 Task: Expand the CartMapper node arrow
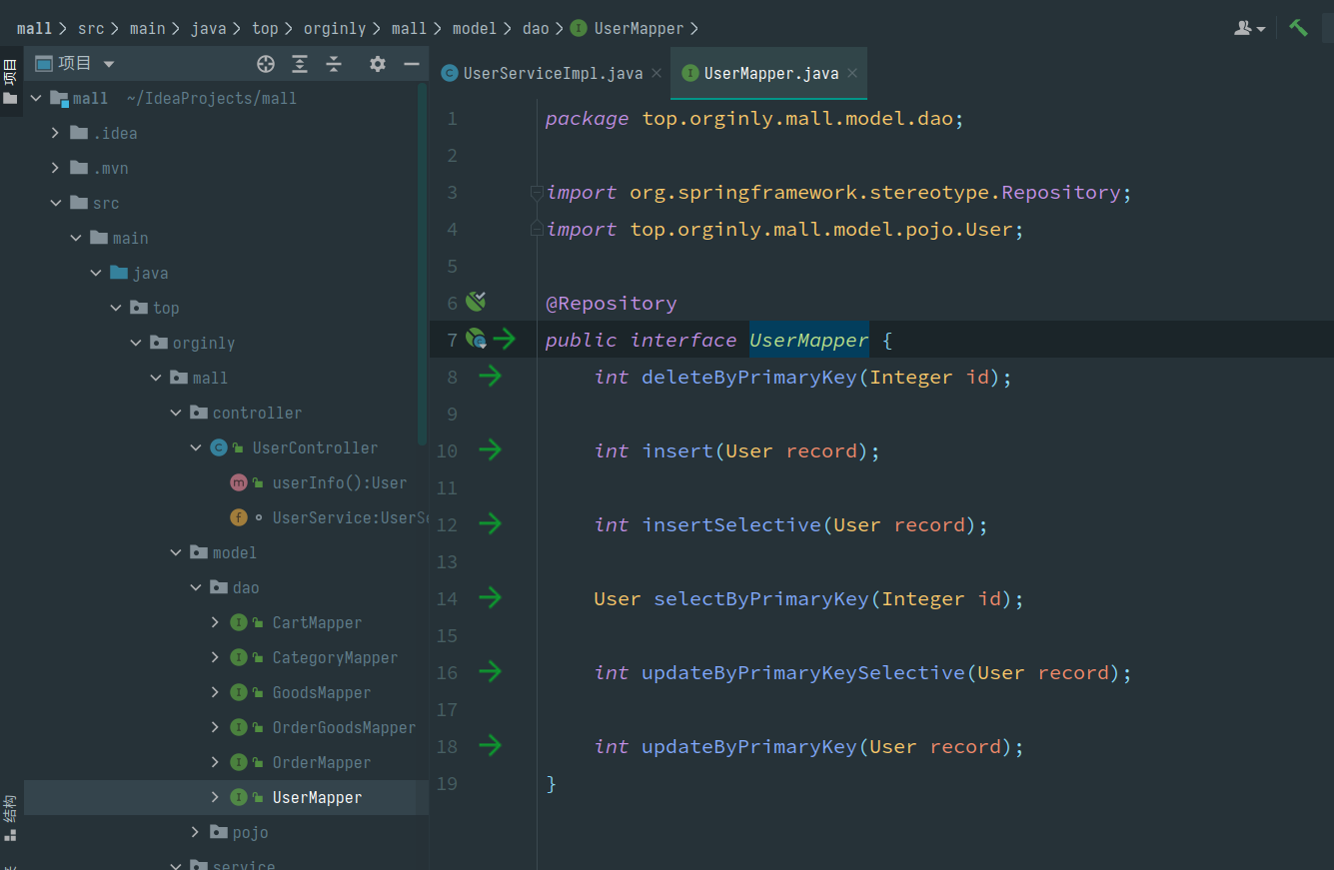click(x=216, y=622)
